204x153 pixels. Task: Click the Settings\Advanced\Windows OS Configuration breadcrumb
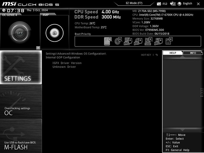tap(76, 54)
